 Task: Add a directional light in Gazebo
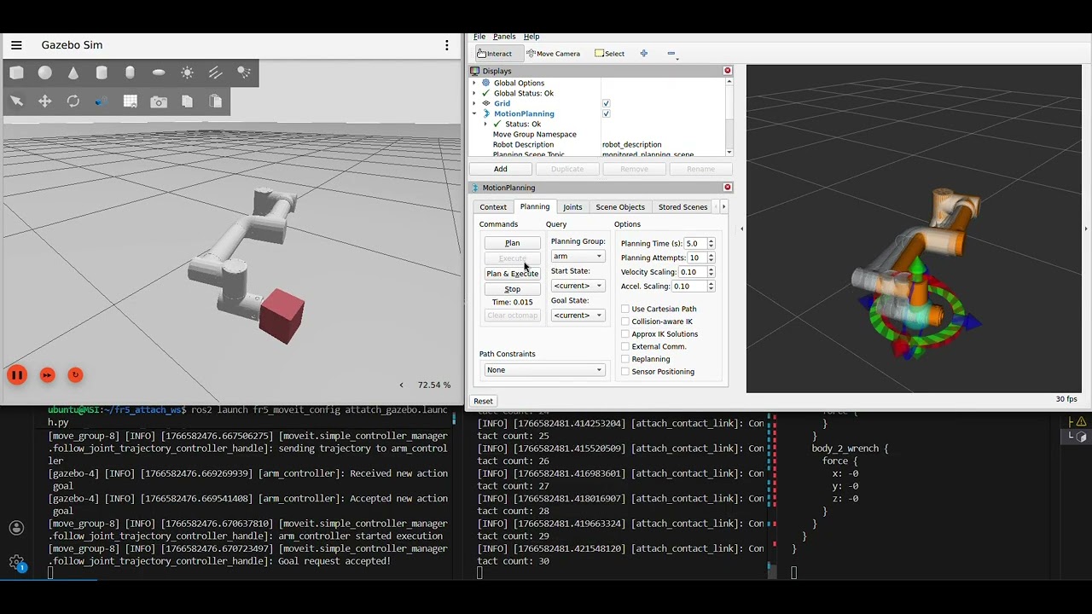click(216, 73)
